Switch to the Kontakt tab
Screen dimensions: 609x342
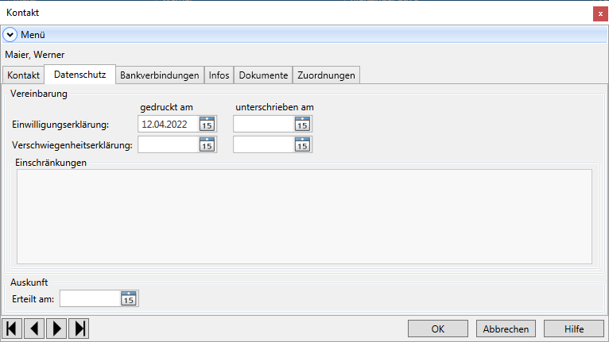point(23,75)
